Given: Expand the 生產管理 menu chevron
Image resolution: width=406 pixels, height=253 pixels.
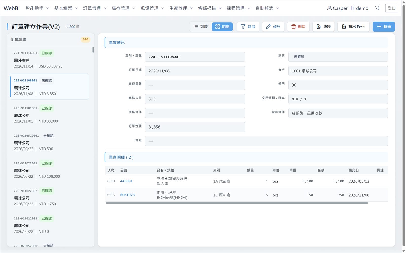Looking at the screenshot, I should point(192,8).
